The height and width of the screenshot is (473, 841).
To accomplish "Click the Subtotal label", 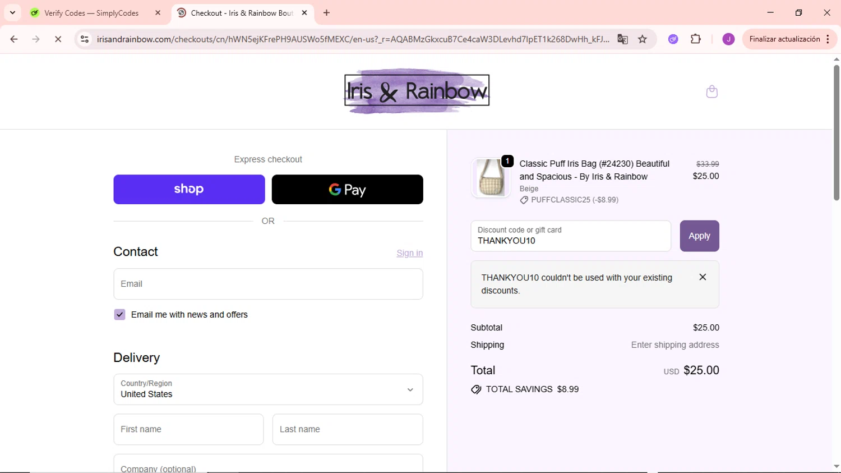I will tap(486, 328).
